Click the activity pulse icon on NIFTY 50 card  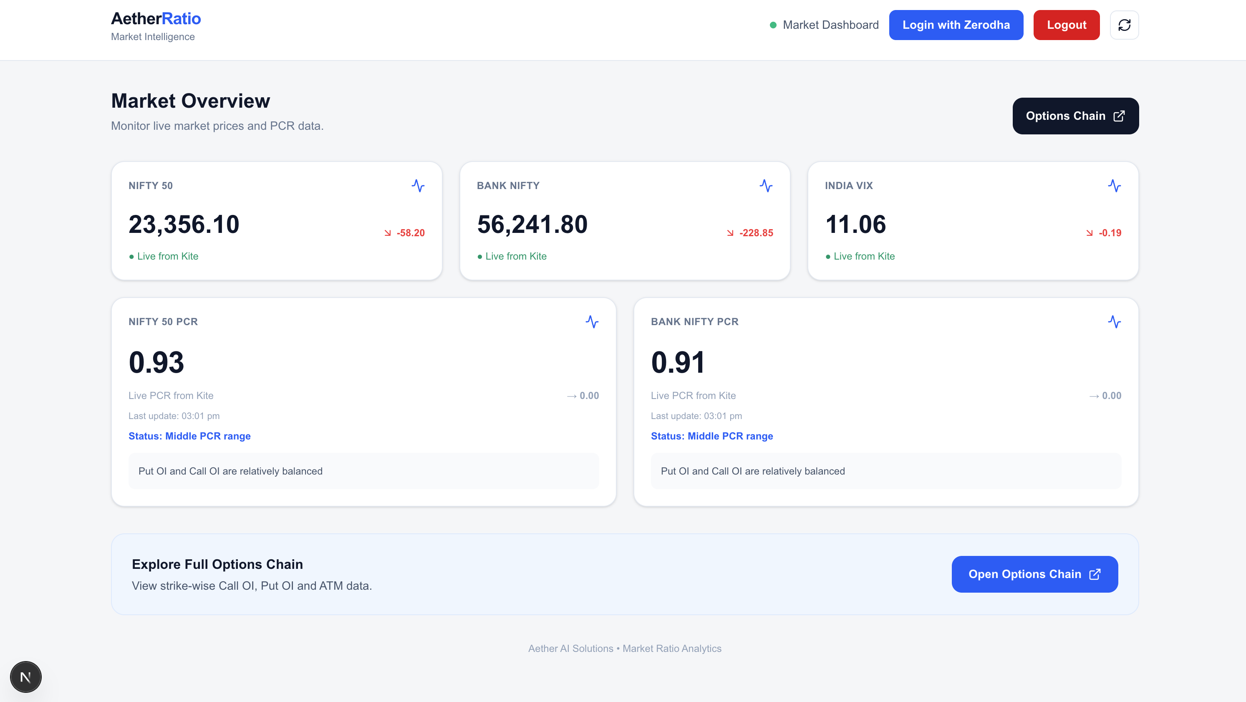point(418,186)
